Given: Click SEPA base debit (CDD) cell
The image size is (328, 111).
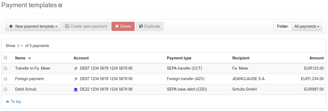Looking at the screenshot, I should [187, 89].
